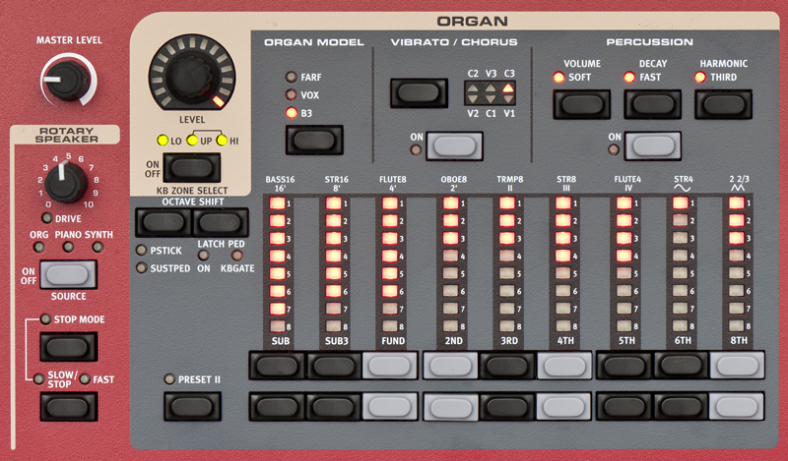
Task: Toggle the Percussion ON button
Action: [652, 146]
